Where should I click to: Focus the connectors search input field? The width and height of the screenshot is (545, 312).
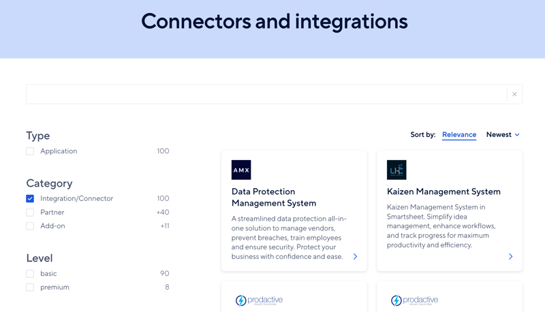click(x=266, y=95)
